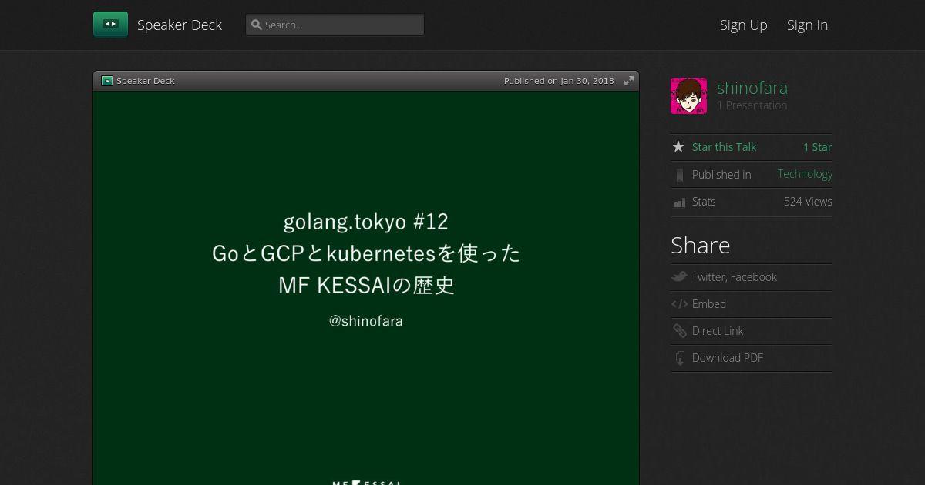Open the Sign In page
The height and width of the screenshot is (485, 925).
807,25
